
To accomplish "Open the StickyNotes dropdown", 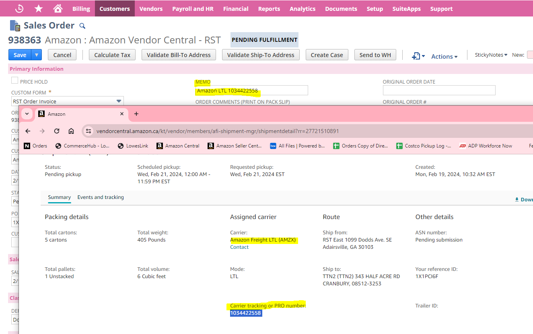I will pos(491,55).
